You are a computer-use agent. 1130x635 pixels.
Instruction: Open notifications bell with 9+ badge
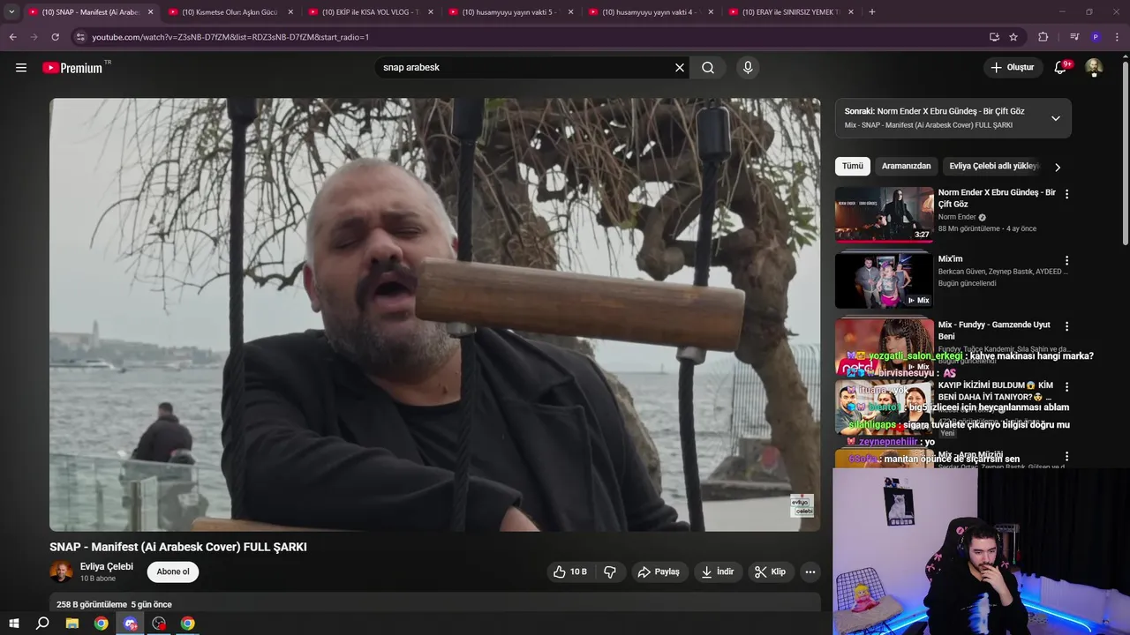[1061, 68]
